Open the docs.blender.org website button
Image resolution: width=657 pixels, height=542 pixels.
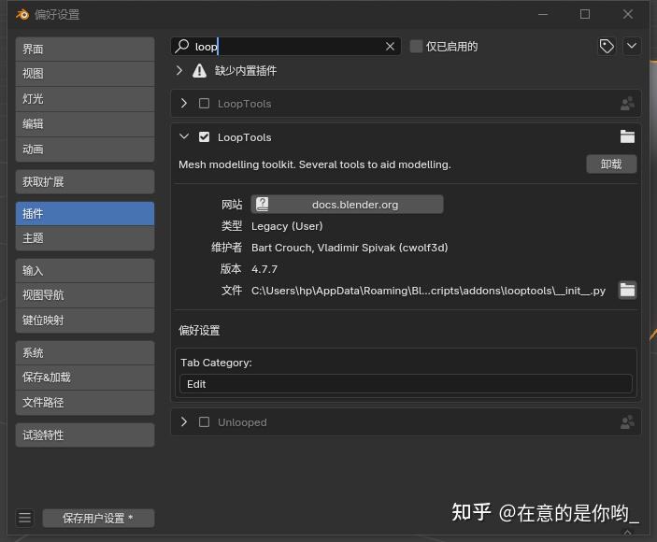pyautogui.click(x=347, y=205)
